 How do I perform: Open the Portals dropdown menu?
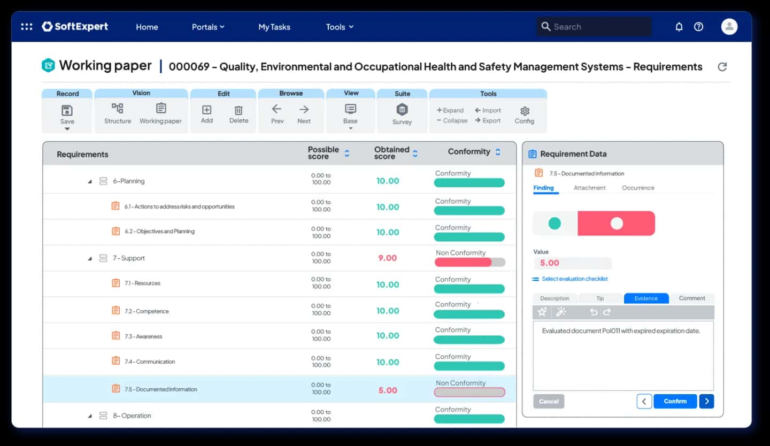[208, 27]
